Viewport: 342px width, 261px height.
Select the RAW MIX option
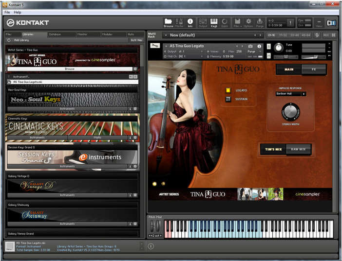[x=298, y=149]
